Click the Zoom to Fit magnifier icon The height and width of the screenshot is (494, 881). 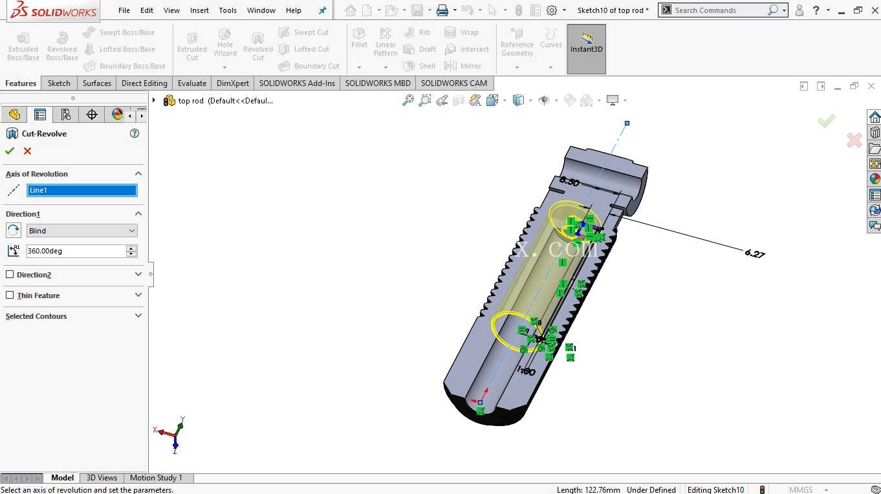coord(408,100)
